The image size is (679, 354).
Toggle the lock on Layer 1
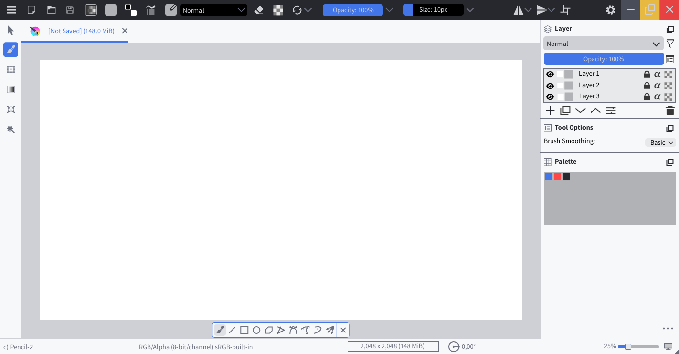[x=647, y=74]
